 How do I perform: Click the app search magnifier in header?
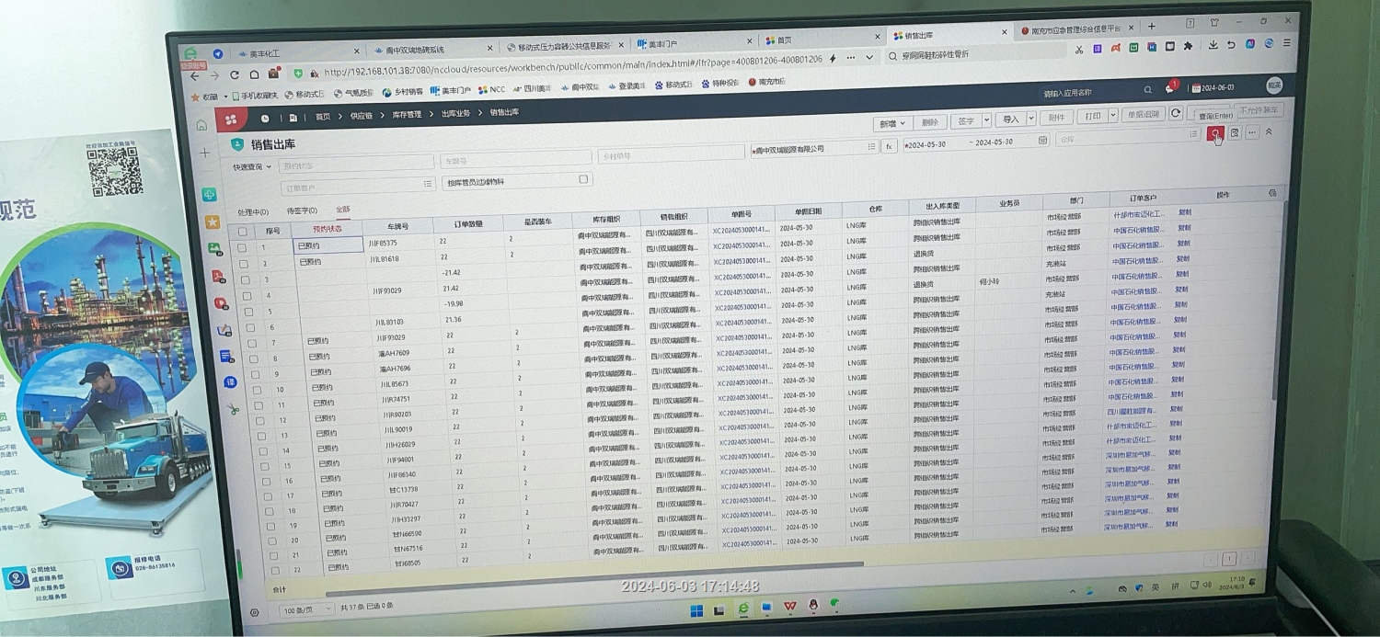point(1147,90)
